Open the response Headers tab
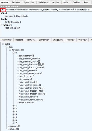This screenshot has width=92, height=131. pyautogui.click(x=19, y=40)
